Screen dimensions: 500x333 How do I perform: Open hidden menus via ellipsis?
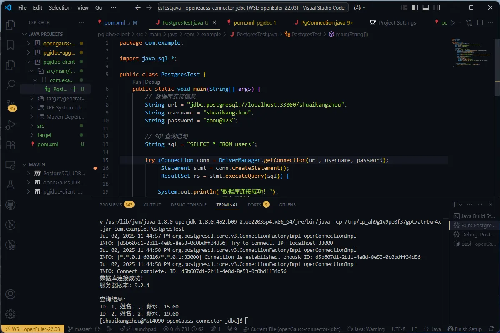tap(113, 7)
